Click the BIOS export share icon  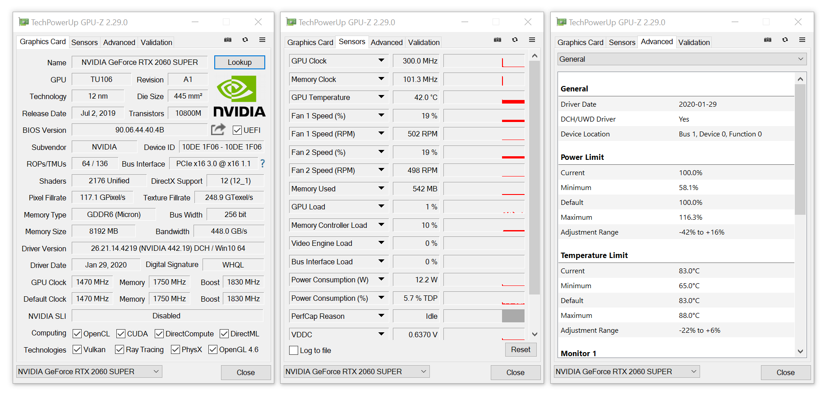point(218,130)
